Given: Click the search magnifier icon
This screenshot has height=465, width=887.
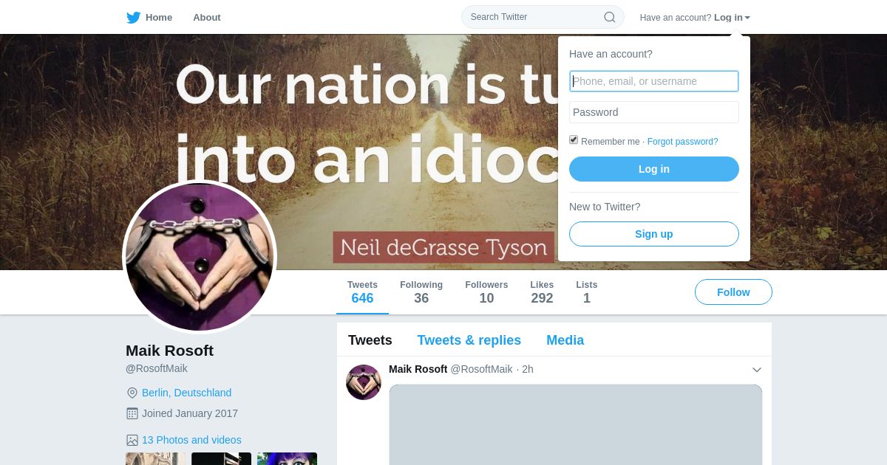Looking at the screenshot, I should [610, 17].
